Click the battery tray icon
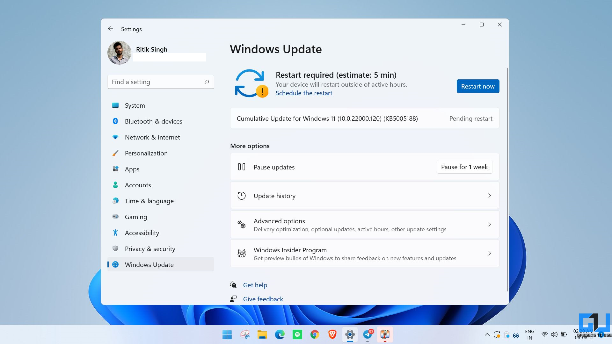Image resolution: width=612 pixels, height=344 pixels. pyautogui.click(x=564, y=334)
